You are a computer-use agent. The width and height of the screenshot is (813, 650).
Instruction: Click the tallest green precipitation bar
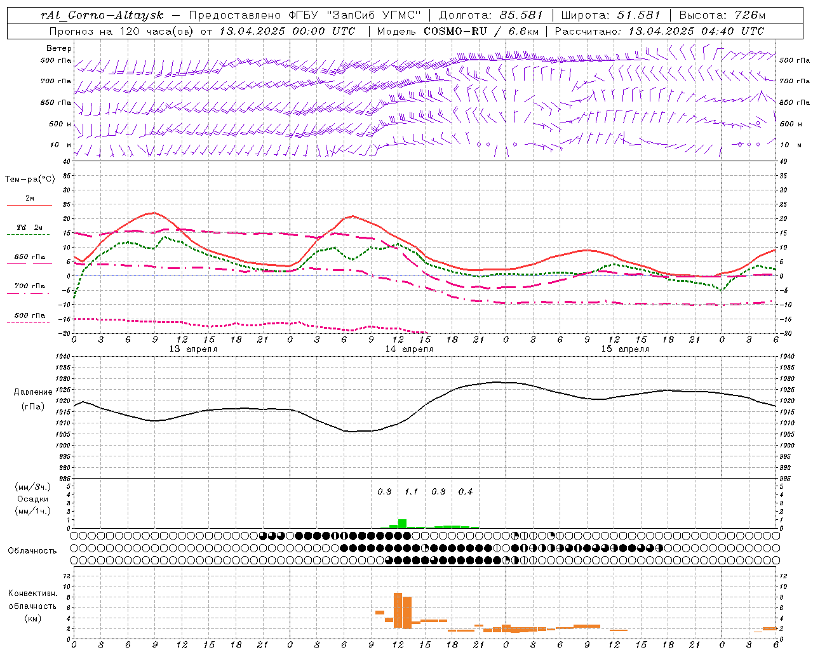402,524
